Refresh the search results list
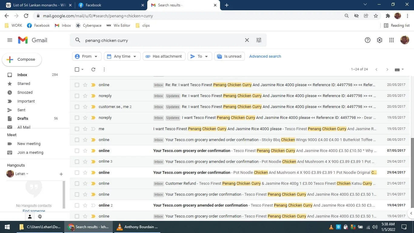This screenshot has width=414, height=233. [93, 69]
